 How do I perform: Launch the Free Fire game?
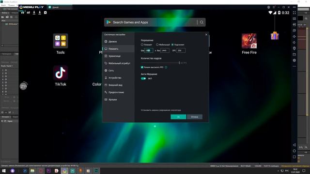click(249, 41)
